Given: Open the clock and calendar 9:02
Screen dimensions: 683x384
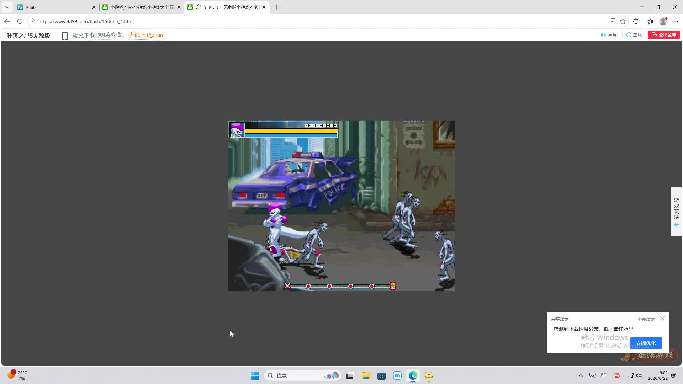Looking at the screenshot, I should (x=657, y=375).
